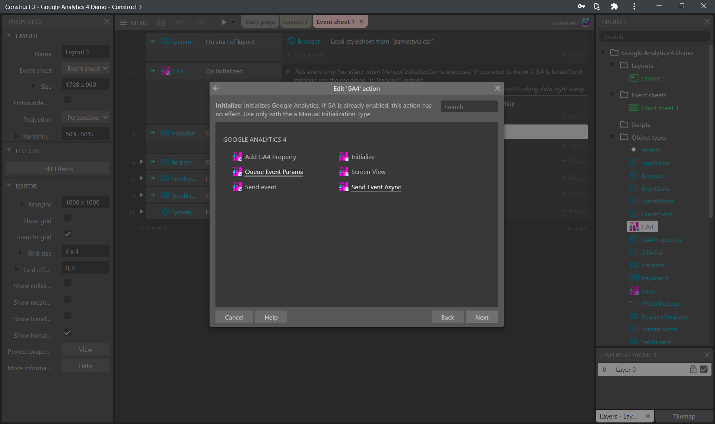Image resolution: width=715 pixels, height=424 pixels.
Task: Toggle Layer 0 visibility checkbox
Action: click(704, 369)
